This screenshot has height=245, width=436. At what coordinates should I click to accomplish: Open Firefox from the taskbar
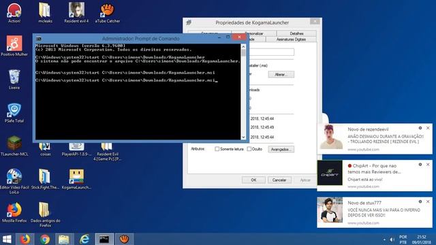click(x=25, y=239)
